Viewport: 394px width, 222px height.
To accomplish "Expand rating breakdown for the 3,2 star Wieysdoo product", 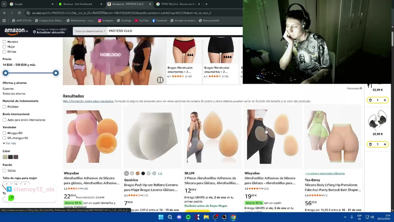I will click(x=82, y=189).
